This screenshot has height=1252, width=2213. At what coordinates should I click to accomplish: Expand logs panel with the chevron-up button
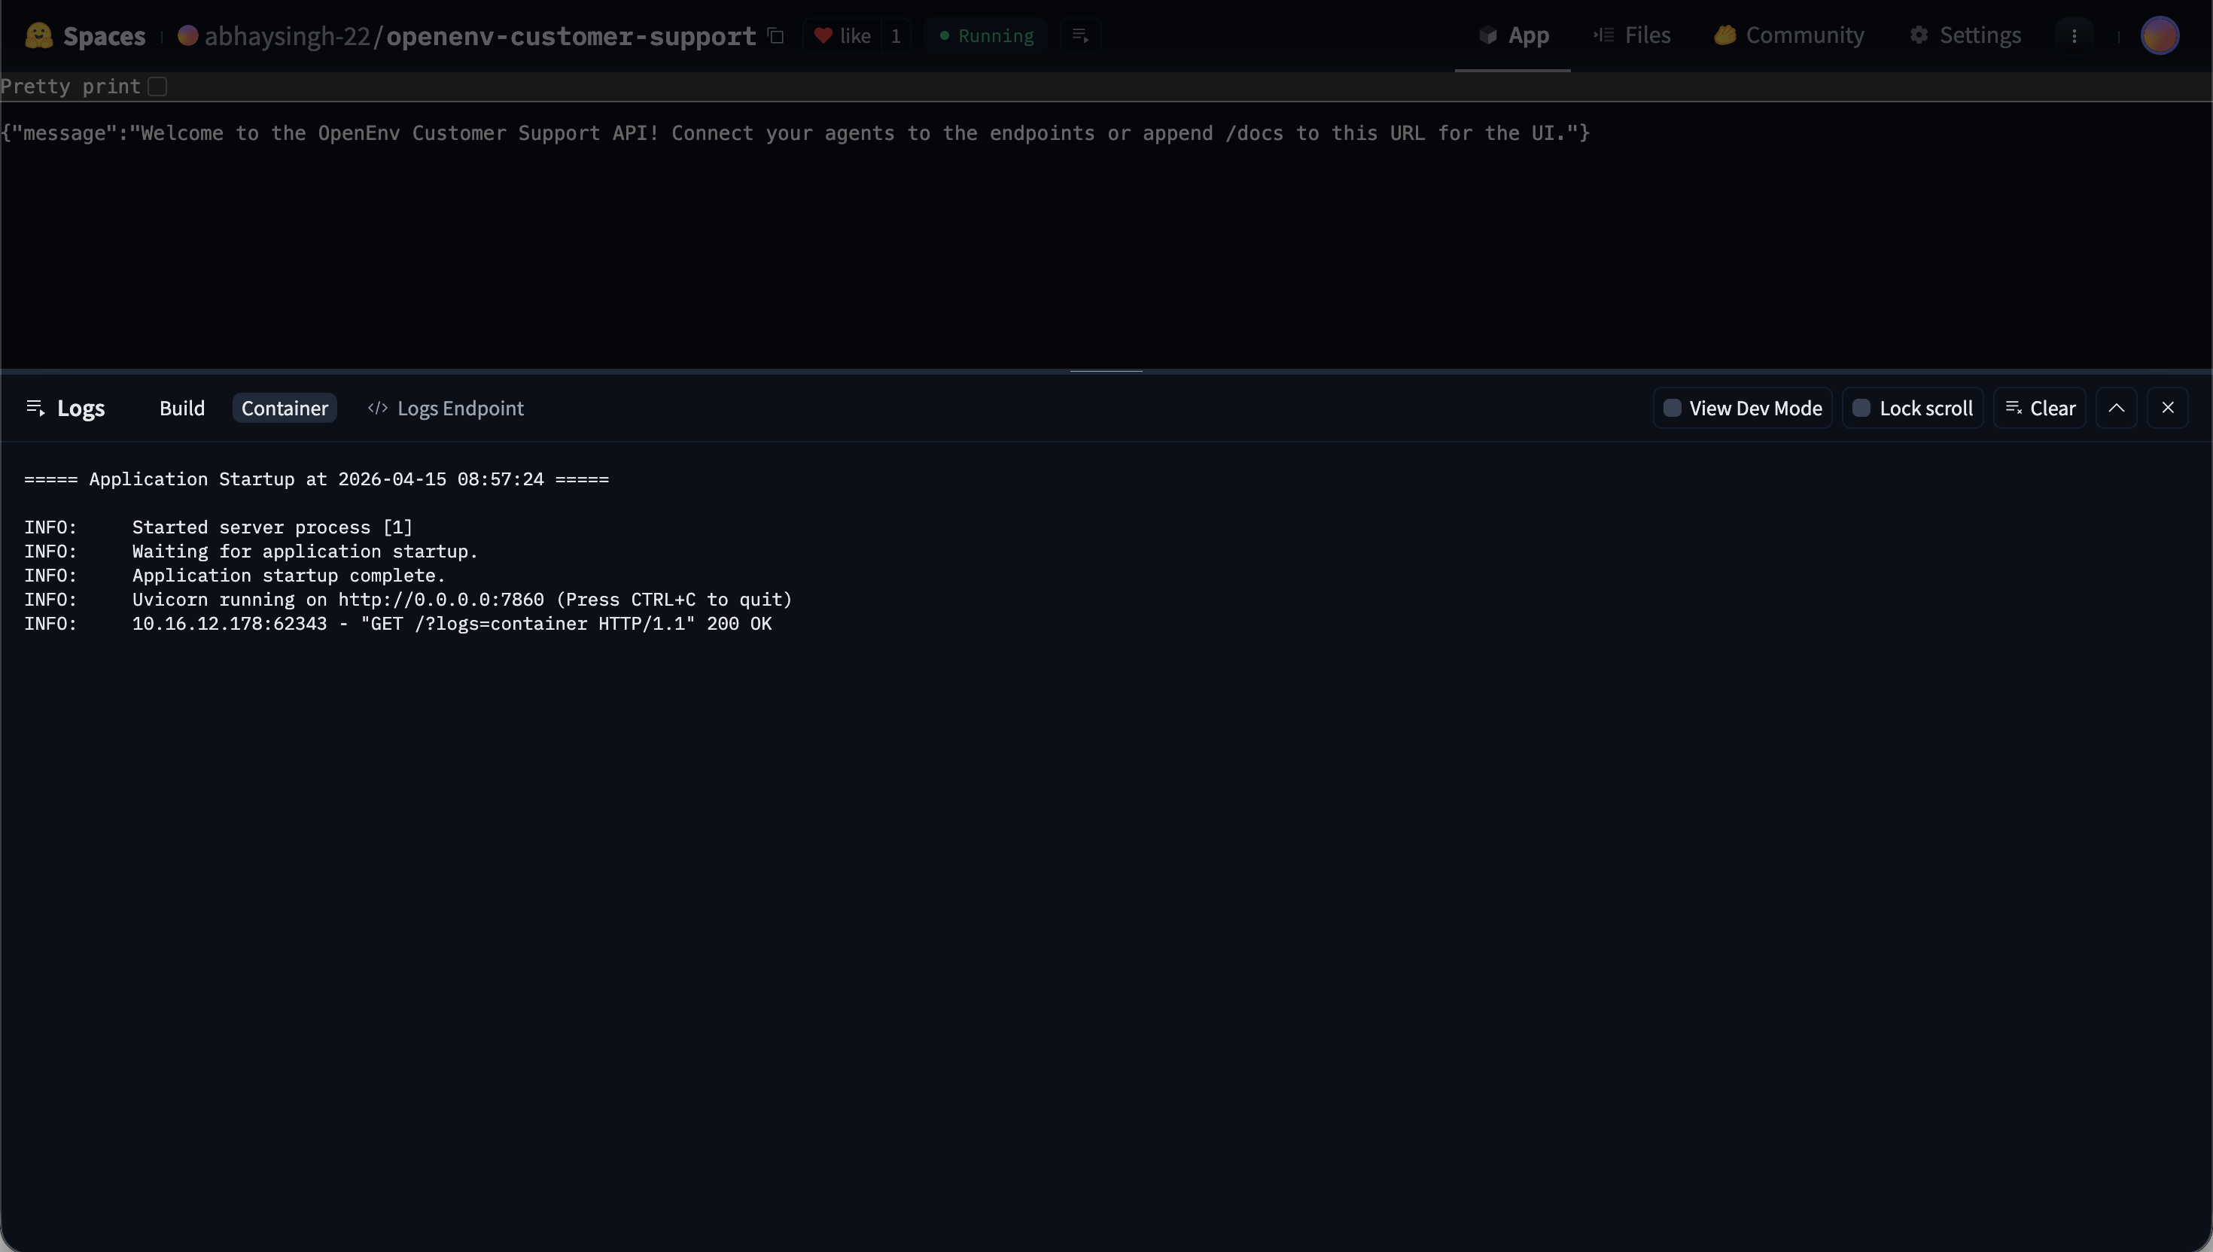point(2116,408)
